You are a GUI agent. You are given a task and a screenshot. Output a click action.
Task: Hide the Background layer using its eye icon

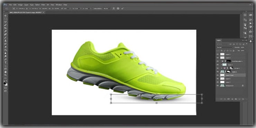[x=218, y=85]
